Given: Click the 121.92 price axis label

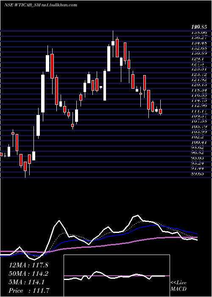Looking at the screenshot, I should 199,80.
